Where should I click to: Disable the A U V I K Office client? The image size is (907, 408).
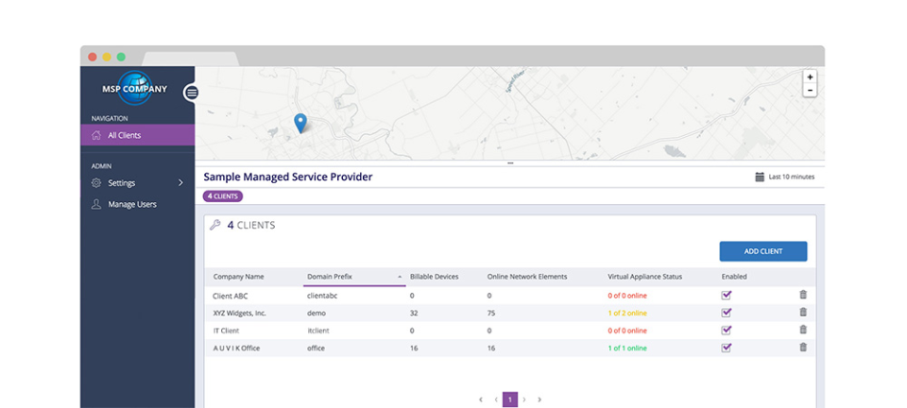tap(727, 348)
